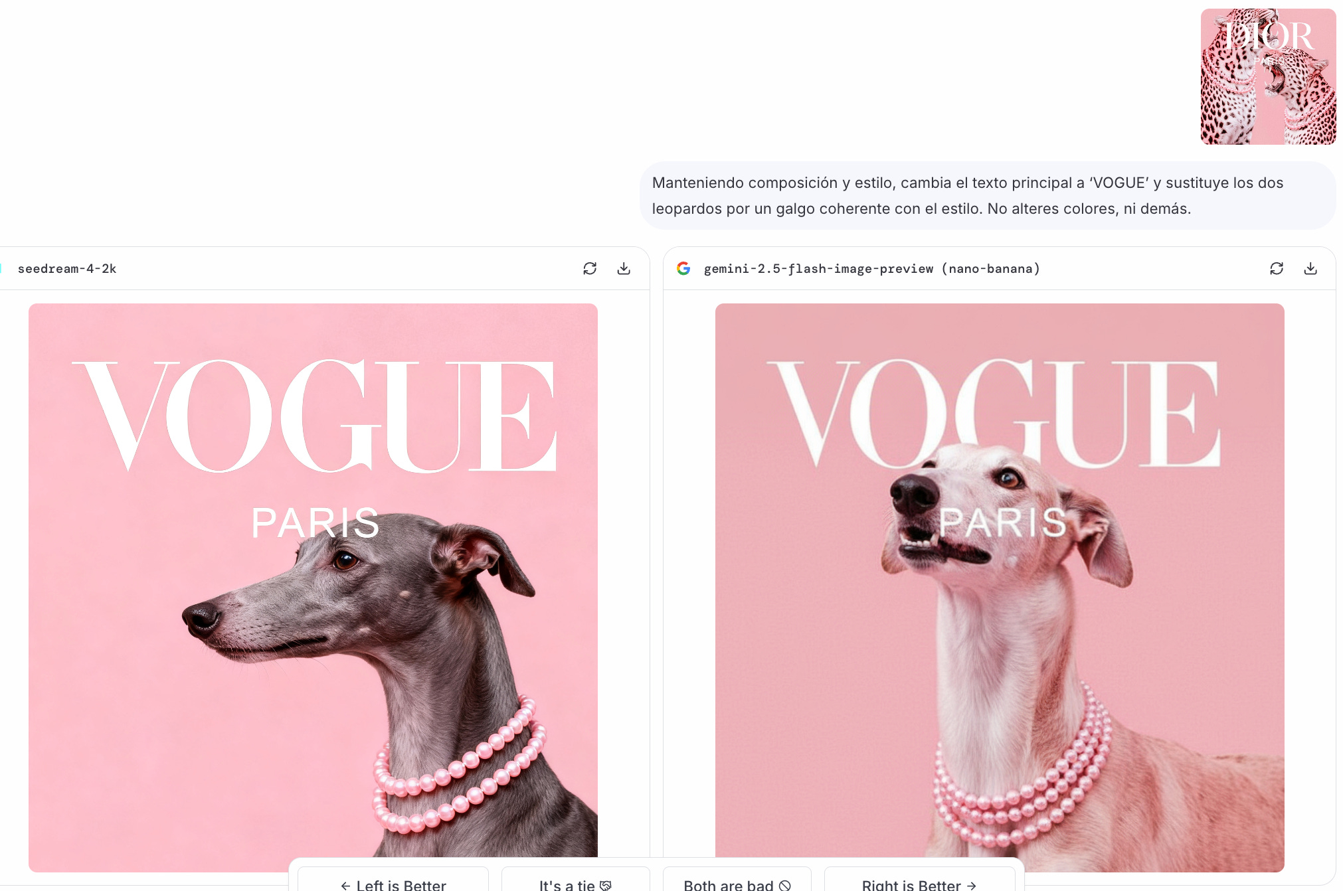This screenshot has height=891, width=1343.
Task: Regenerate the gemini nano-banana response
Action: click(1276, 268)
